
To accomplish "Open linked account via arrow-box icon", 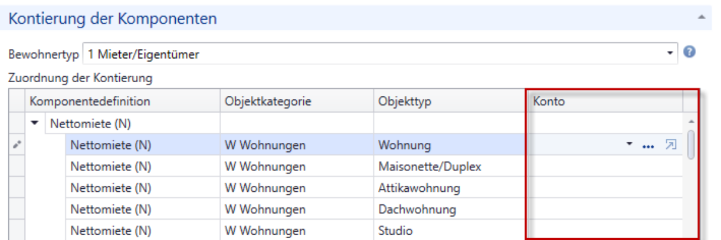I will tap(671, 145).
